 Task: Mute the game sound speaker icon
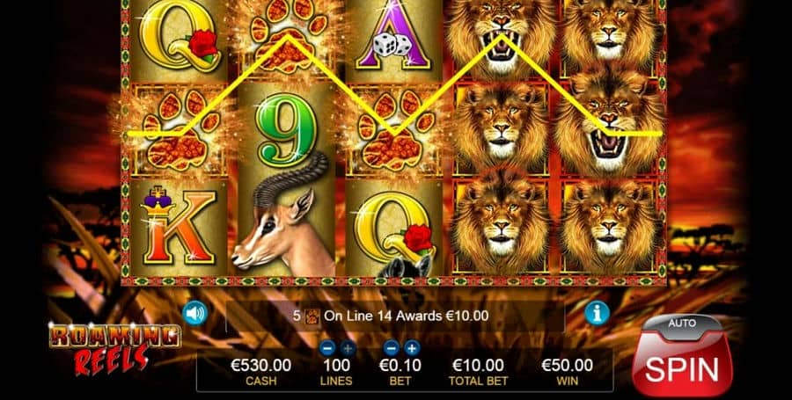click(x=195, y=314)
